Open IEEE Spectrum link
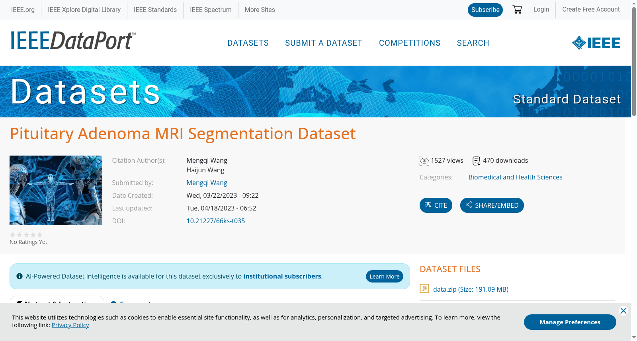Viewport: 637px width, 341px height. pyautogui.click(x=211, y=10)
